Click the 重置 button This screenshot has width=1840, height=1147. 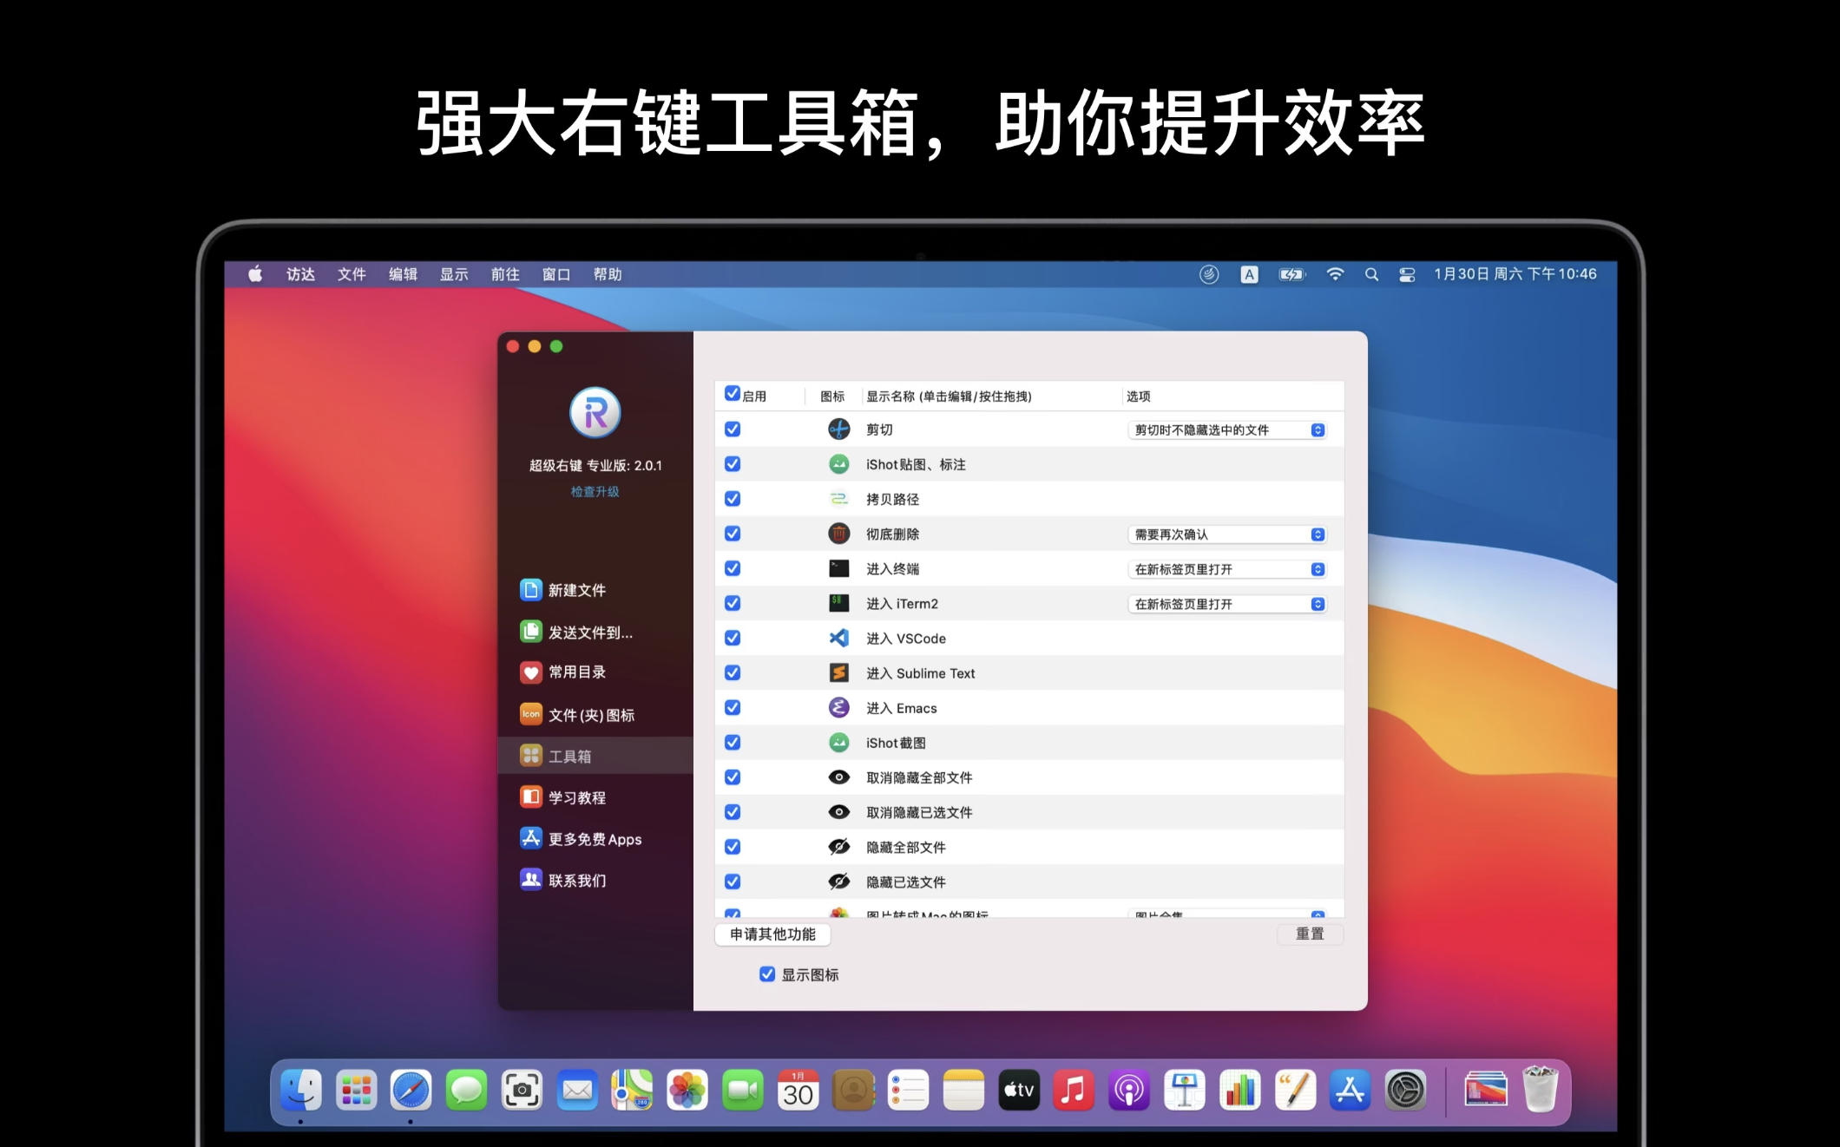click(x=1310, y=934)
